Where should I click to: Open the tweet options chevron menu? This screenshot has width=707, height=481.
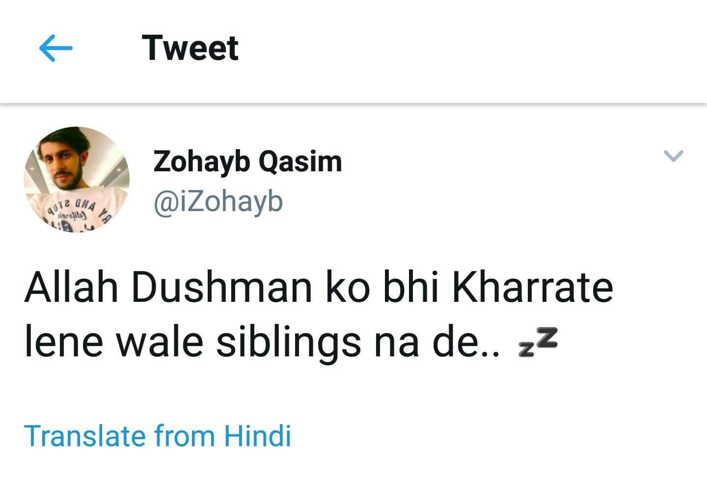pyautogui.click(x=673, y=156)
